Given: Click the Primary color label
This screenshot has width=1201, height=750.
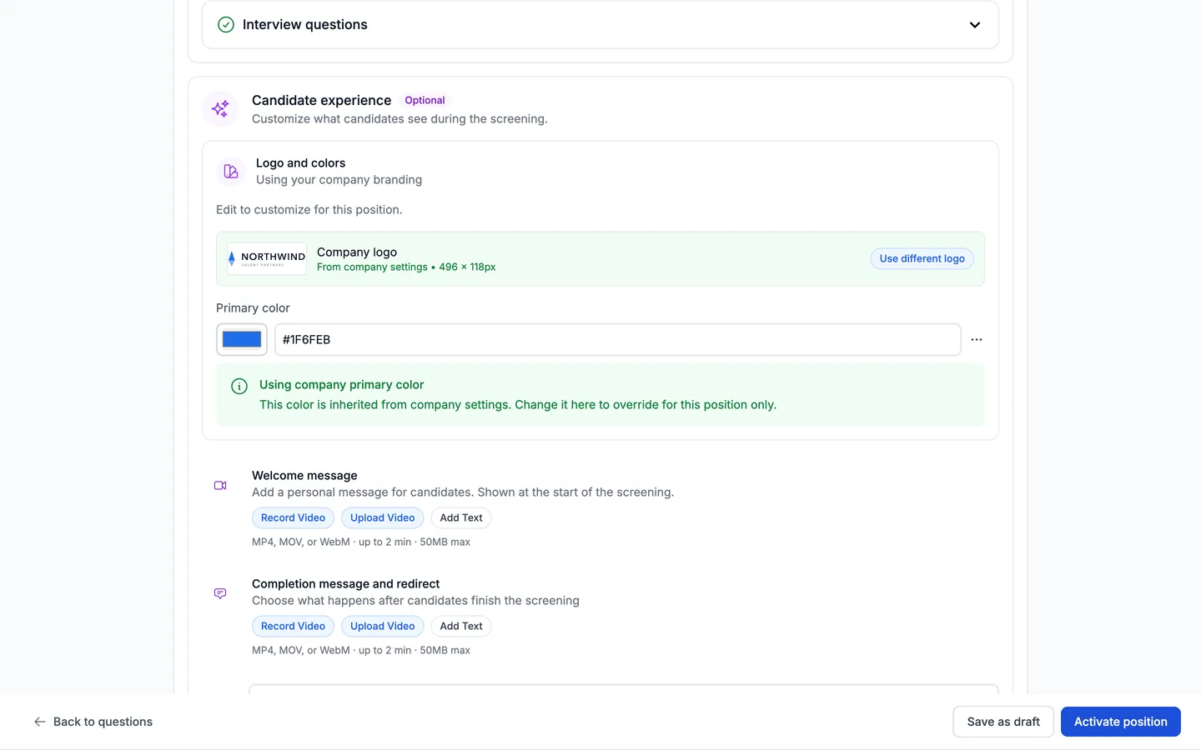Looking at the screenshot, I should [x=253, y=307].
